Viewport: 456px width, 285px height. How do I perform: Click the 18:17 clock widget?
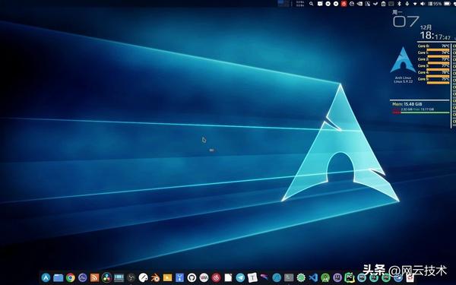point(435,36)
